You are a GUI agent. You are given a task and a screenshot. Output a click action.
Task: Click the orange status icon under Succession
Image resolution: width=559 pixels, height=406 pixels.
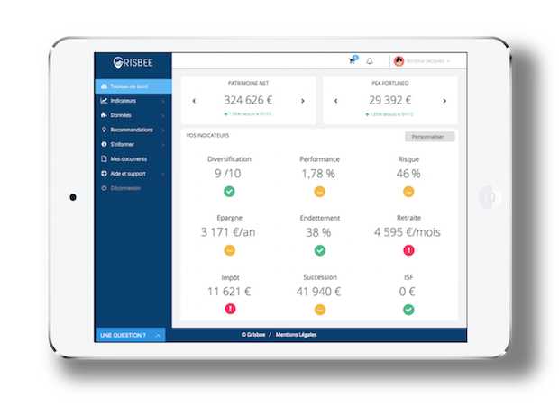tap(319, 310)
